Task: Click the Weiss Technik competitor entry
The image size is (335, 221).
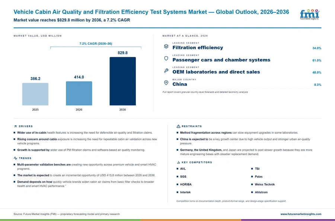Action: 265,185
